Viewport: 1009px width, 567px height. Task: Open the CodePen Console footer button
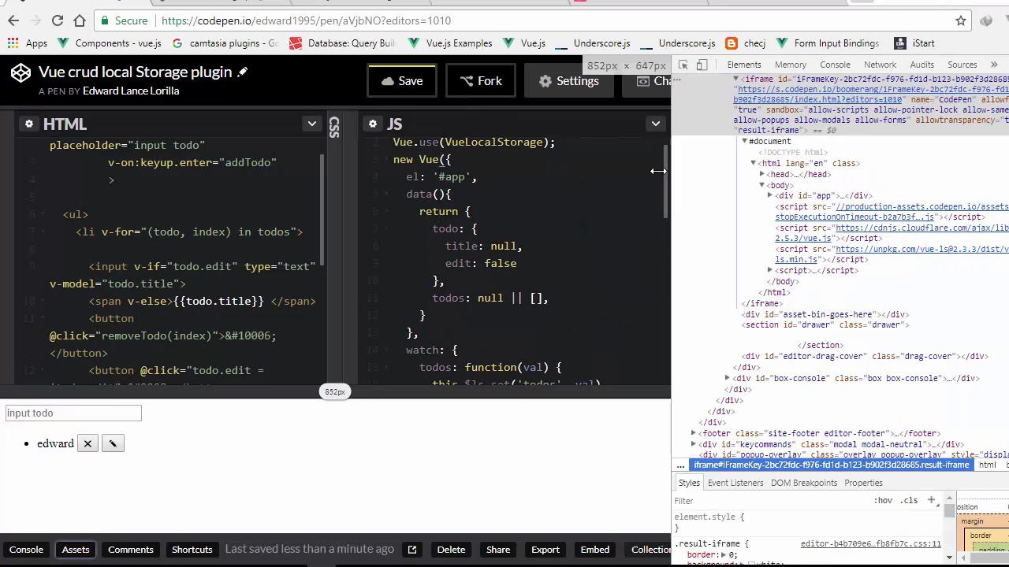(x=26, y=550)
